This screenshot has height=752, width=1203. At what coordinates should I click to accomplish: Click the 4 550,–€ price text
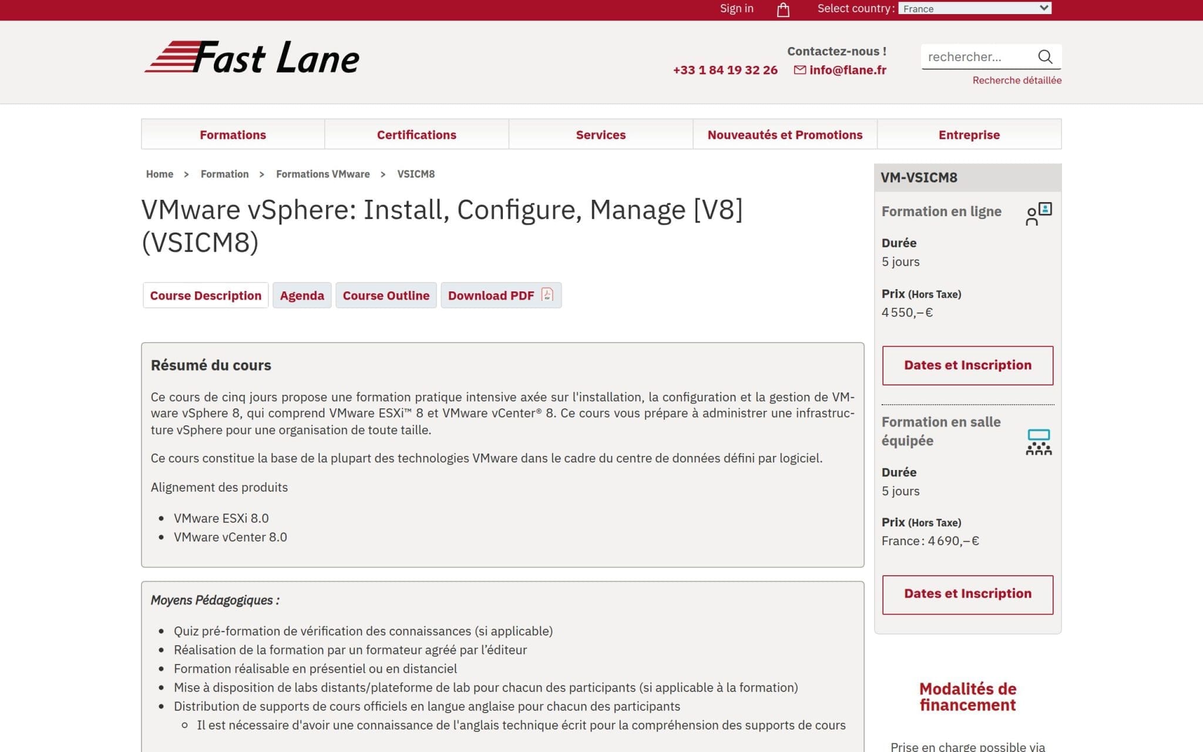tap(907, 313)
